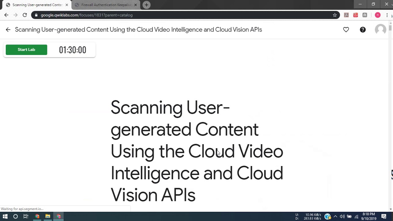Click the address bar URL
The image size is (393, 221).
point(87,15)
